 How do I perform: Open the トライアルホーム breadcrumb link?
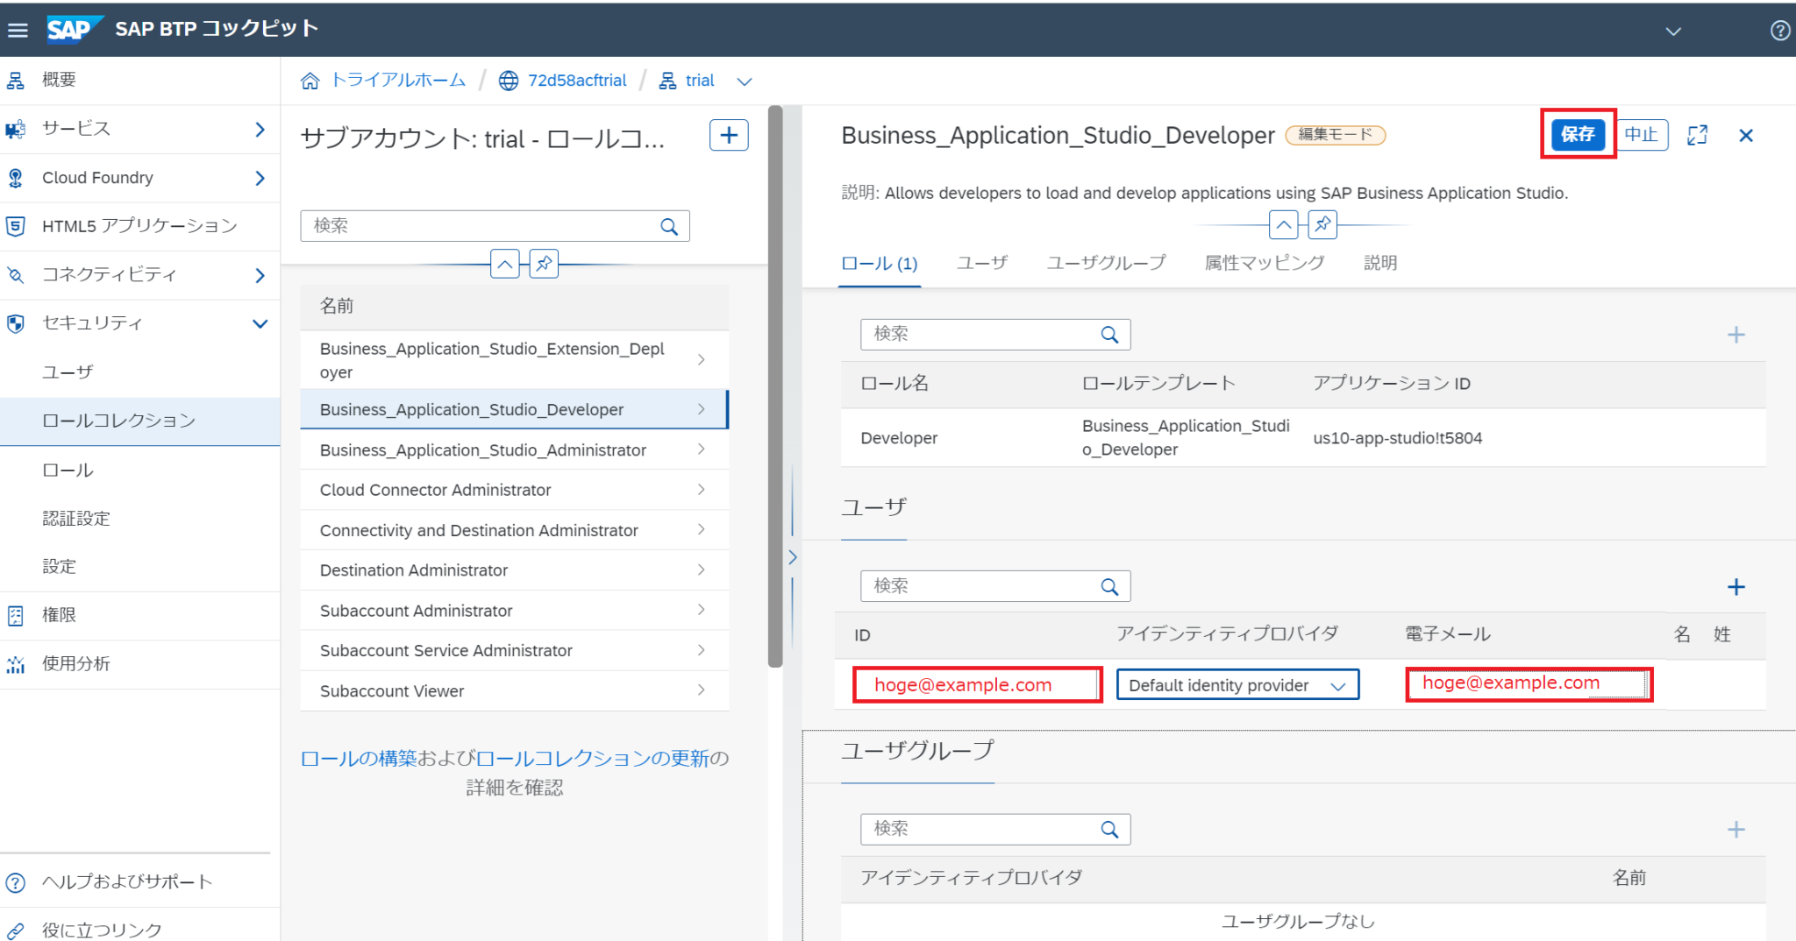tap(397, 80)
